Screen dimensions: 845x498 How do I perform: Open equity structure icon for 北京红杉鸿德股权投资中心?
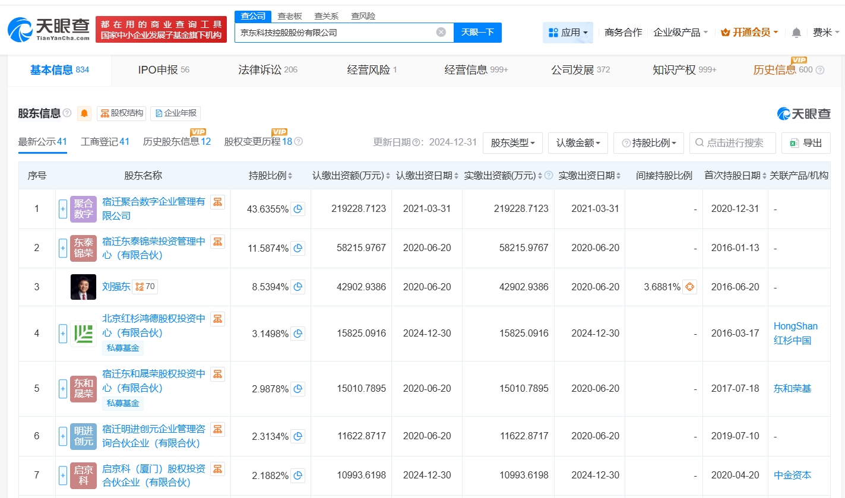tap(218, 319)
